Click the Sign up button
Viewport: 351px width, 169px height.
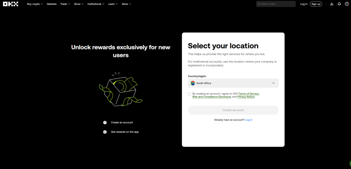316,4
